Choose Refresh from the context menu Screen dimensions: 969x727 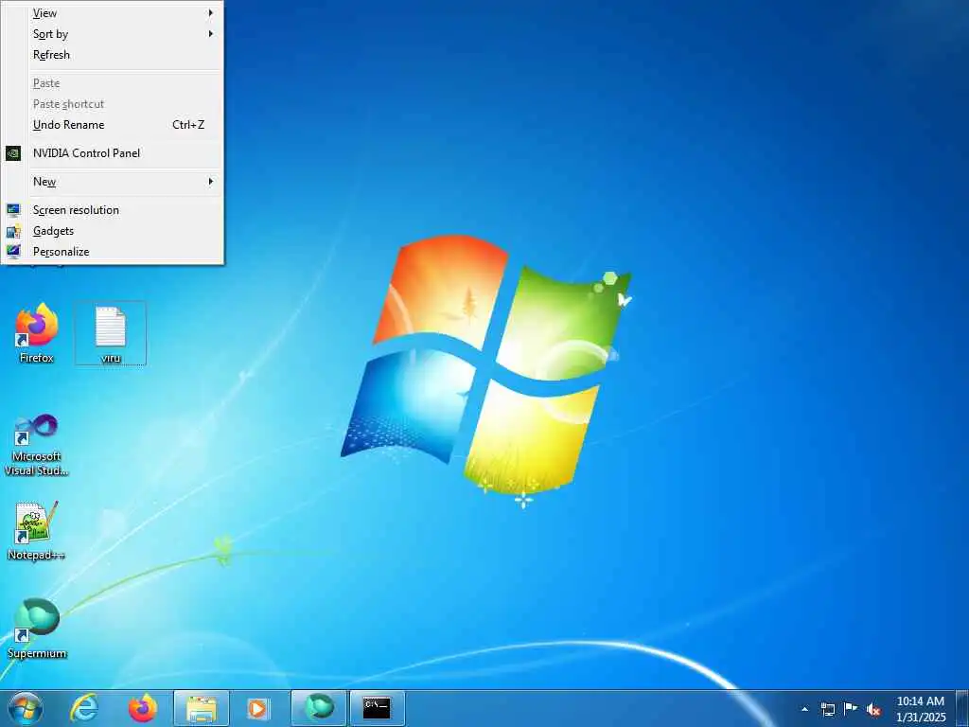pyautogui.click(x=112, y=55)
